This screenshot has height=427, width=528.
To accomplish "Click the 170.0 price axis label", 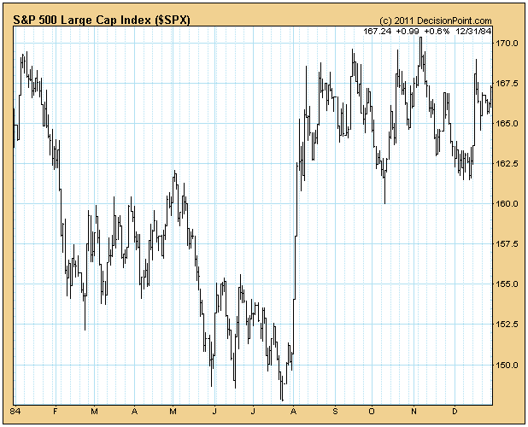I will (x=506, y=43).
